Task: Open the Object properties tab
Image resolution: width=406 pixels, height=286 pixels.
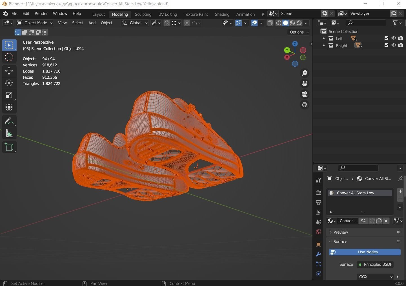Action: pyautogui.click(x=319, y=244)
